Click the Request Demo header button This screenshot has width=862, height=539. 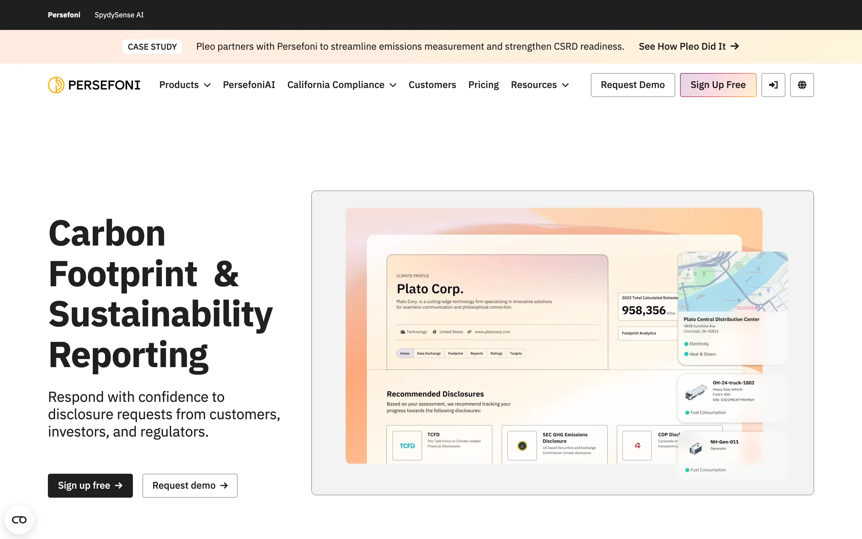pos(633,85)
